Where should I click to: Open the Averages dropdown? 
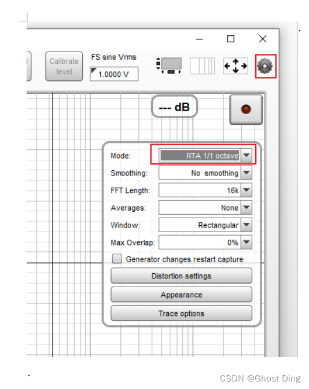coord(205,208)
